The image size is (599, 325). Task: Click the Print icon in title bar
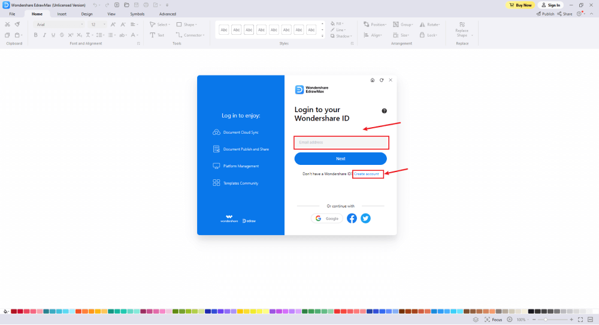point(146,5)
